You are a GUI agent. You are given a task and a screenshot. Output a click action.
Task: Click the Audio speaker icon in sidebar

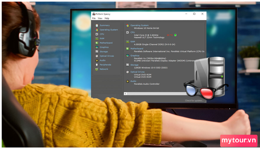pos(97,60)
